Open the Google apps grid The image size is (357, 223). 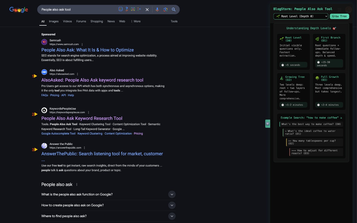coord(339,9)
